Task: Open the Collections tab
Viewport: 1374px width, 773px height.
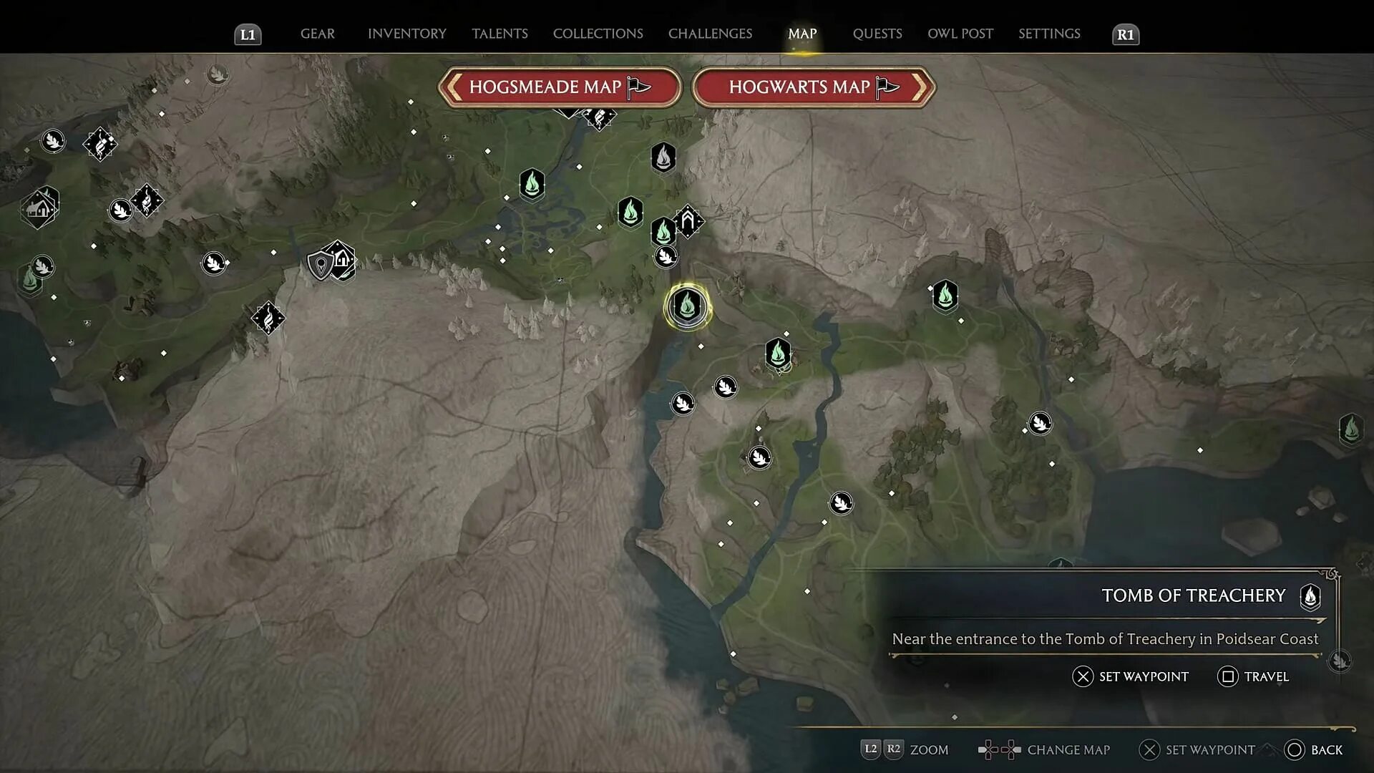Action: [x=598, y=34]
